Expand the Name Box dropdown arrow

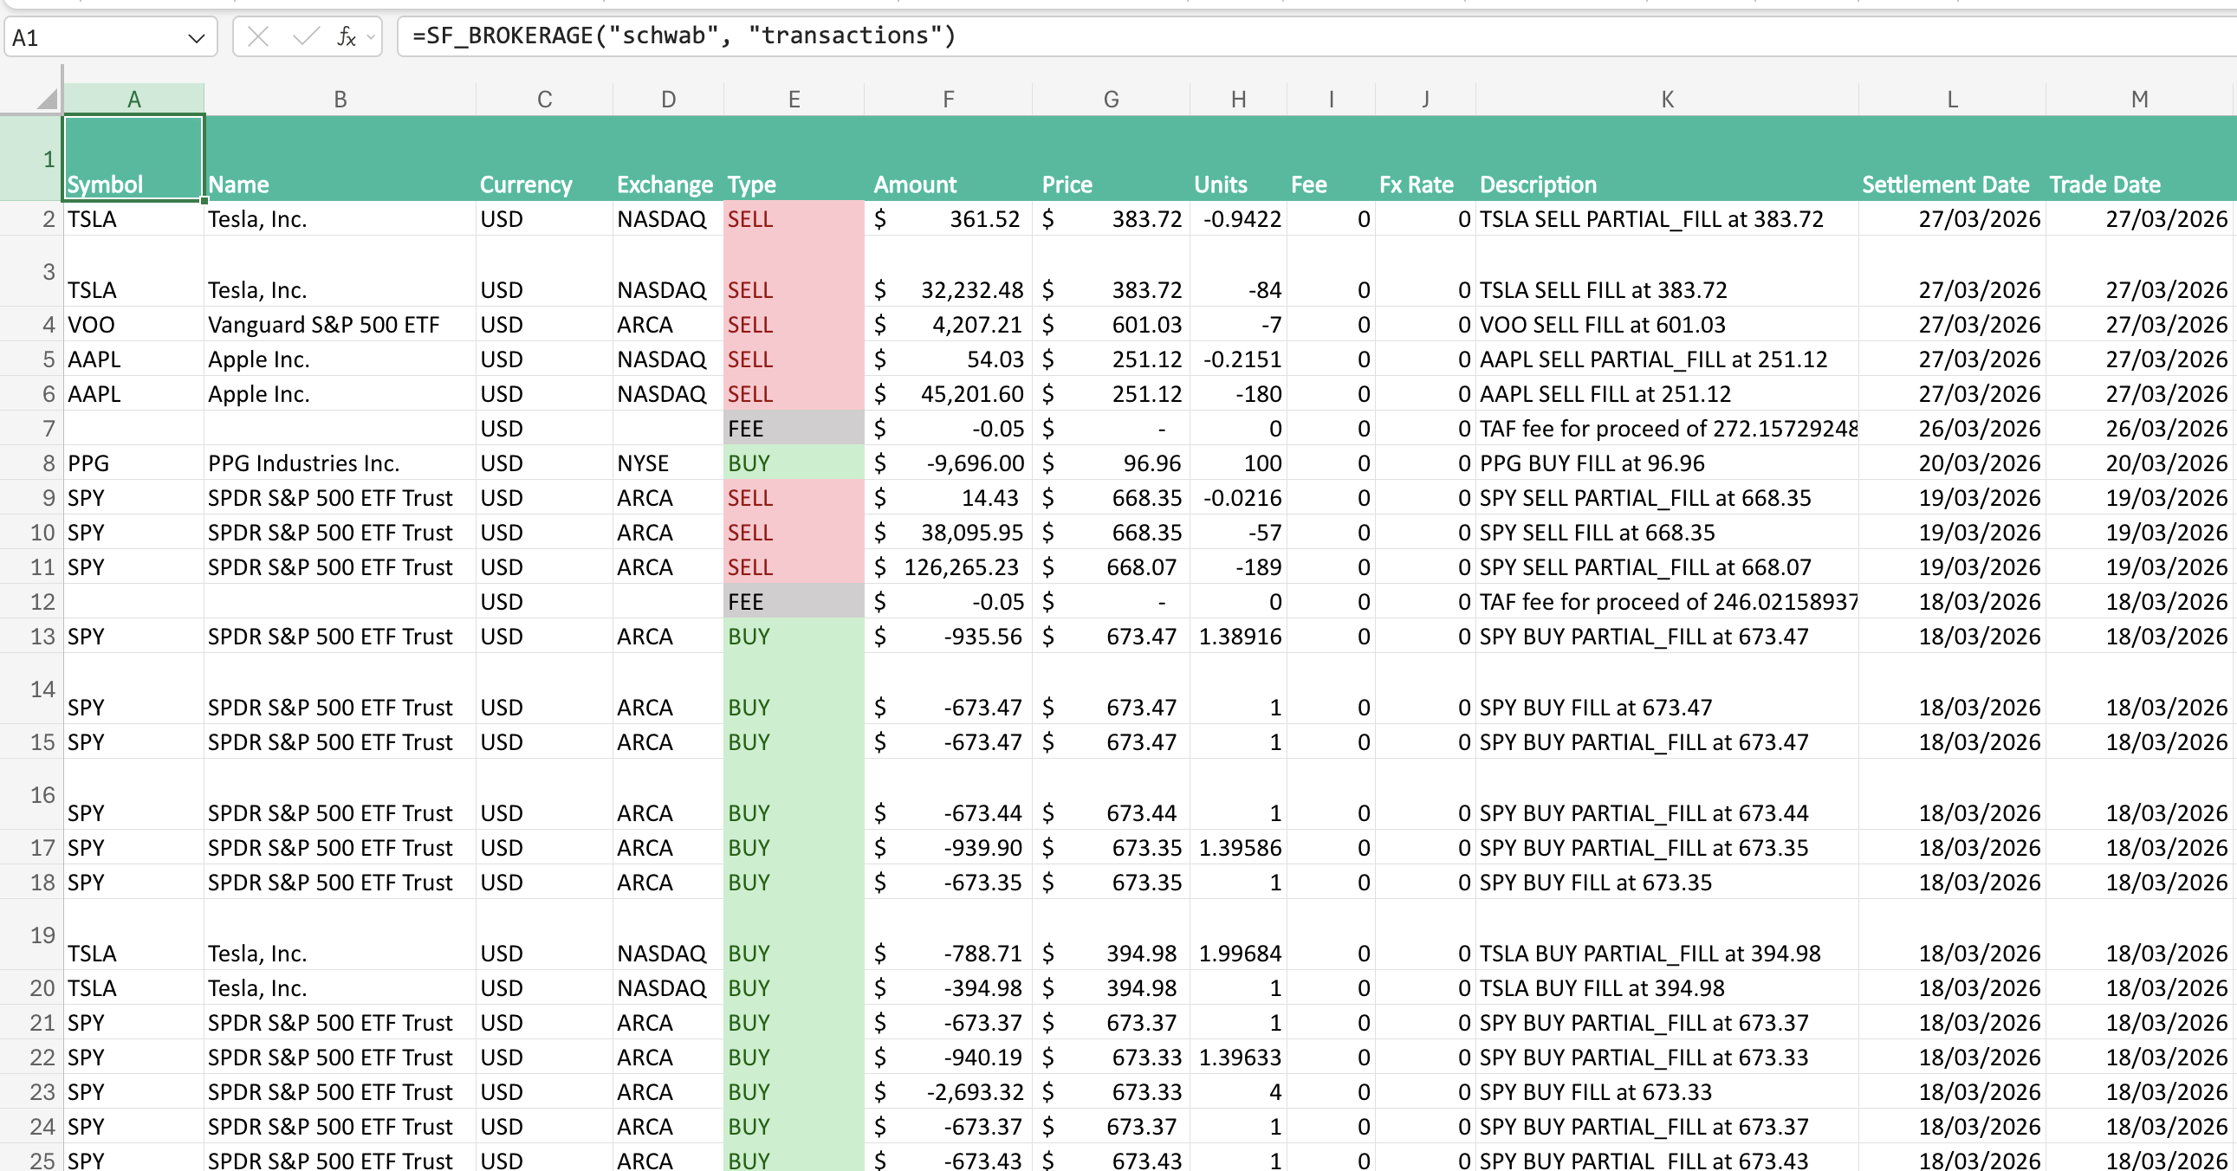click(197, 38)
